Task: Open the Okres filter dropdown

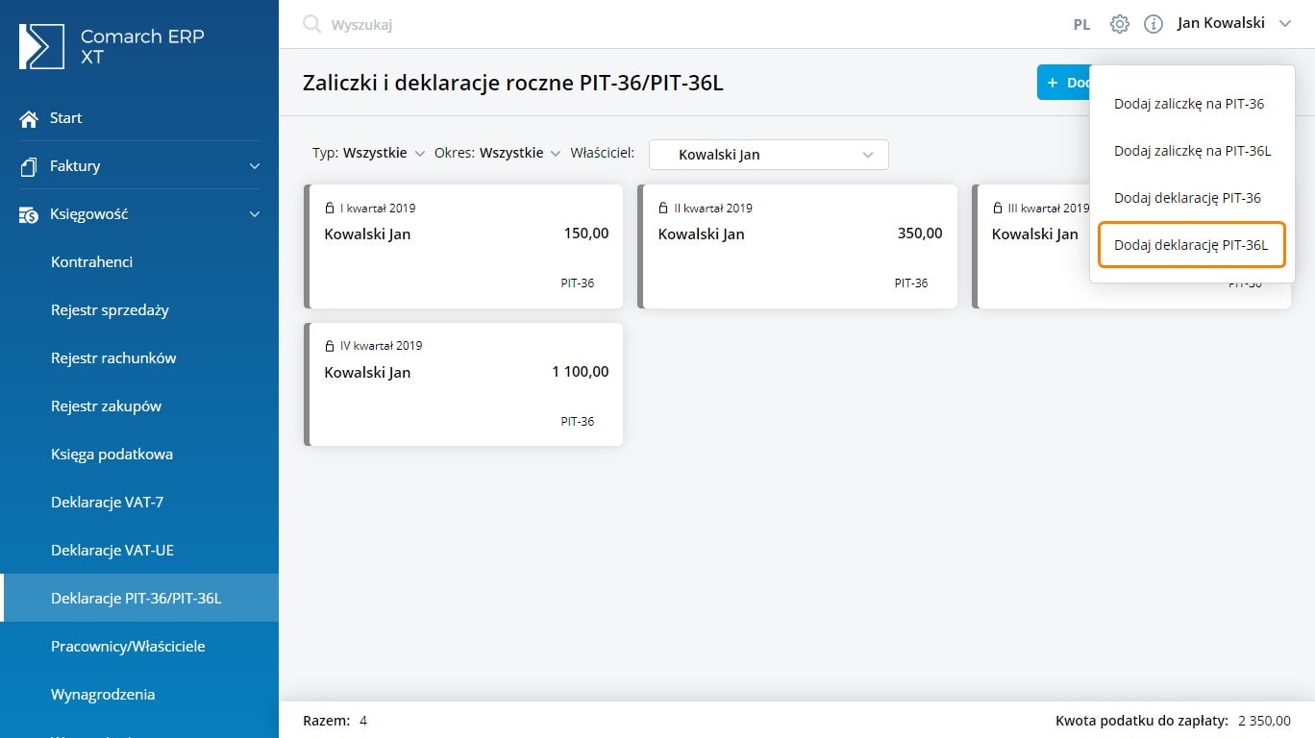Action: (497, 153)
